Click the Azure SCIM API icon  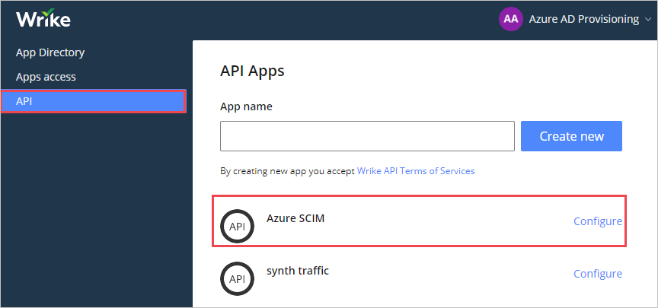click(x=237, y=227)
